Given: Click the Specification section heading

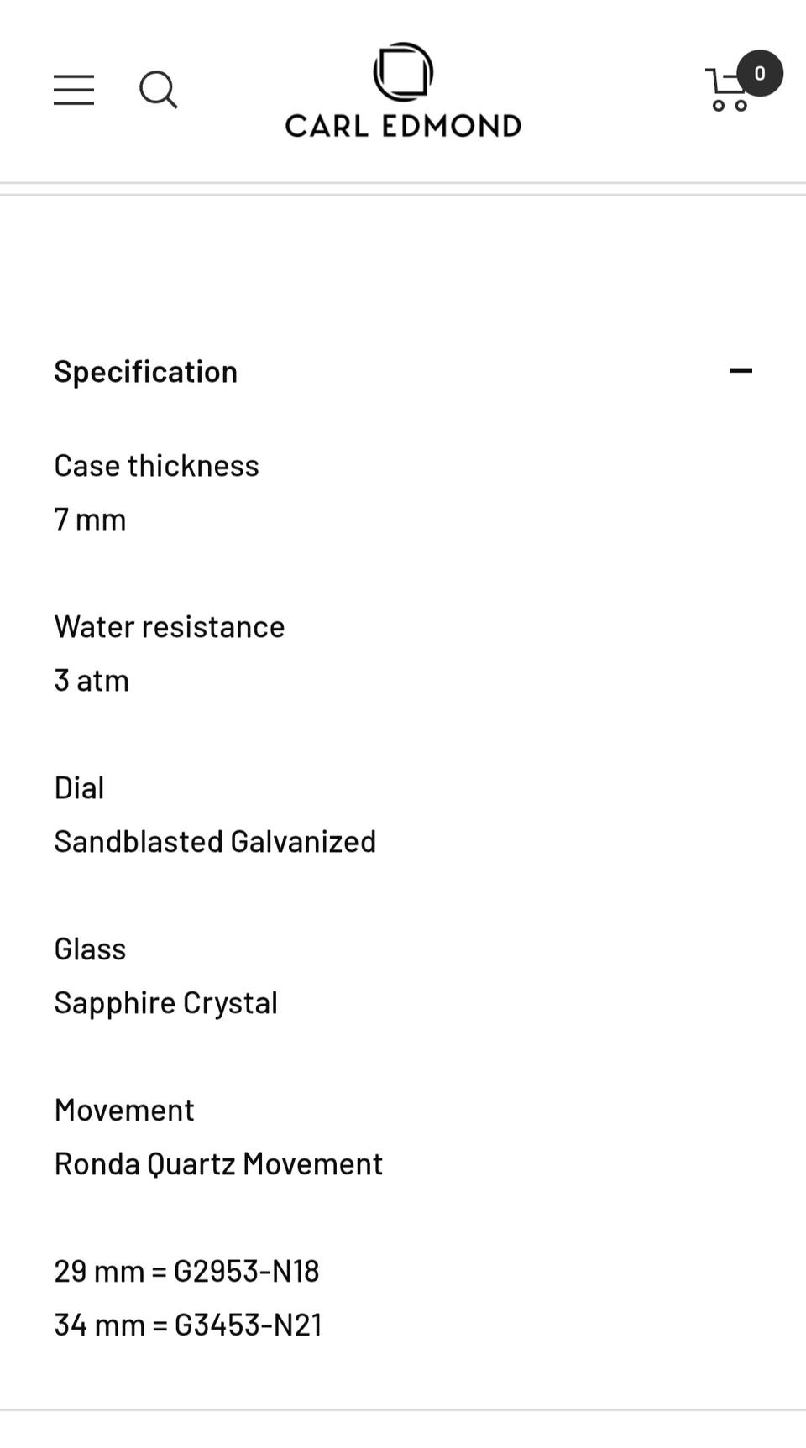Looking at the screenshot, I should click(x=146, y=371).
